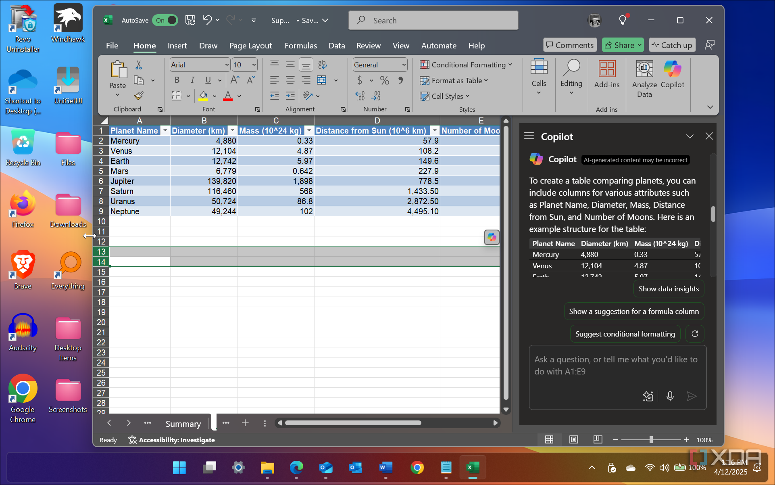
Task: Click the Merge & Center icon
Action: pyautogui.click(x=322, y=80)
